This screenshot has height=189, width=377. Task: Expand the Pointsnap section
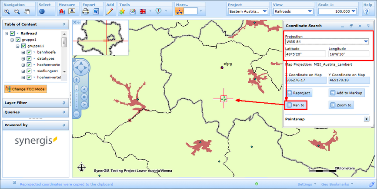pos(366,119)
